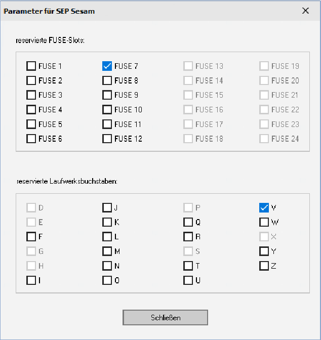The width and height of the screenshot is (321, 340).
Task: Reserve drive letter Z
Action: (264, 266)
